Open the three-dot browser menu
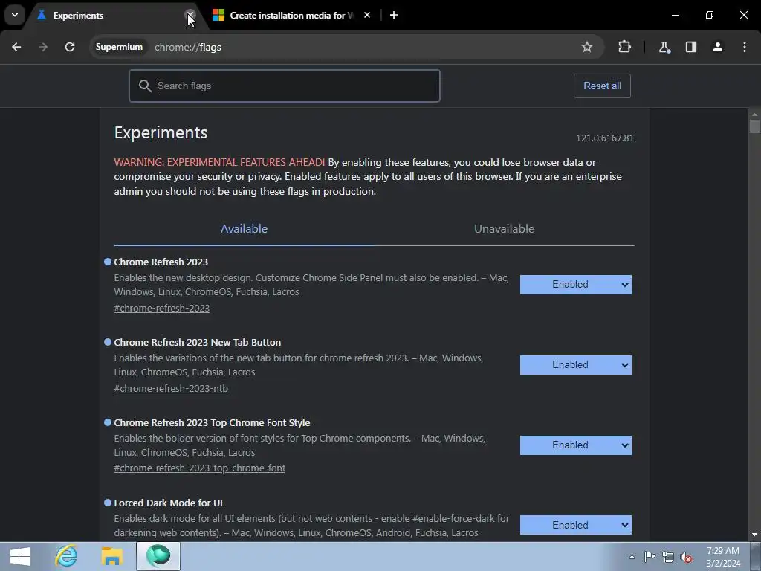 [x=745, y=47]
